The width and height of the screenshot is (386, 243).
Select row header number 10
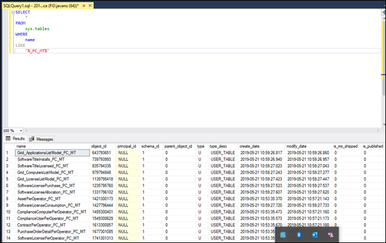coord(9,212)
